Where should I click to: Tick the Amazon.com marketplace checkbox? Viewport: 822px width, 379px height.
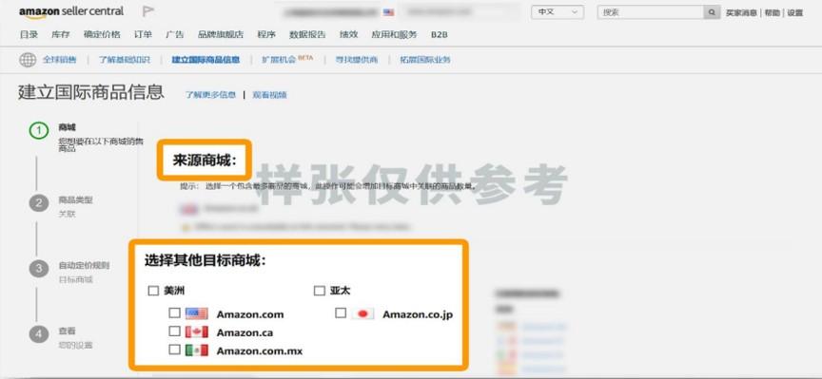[174, 313]
